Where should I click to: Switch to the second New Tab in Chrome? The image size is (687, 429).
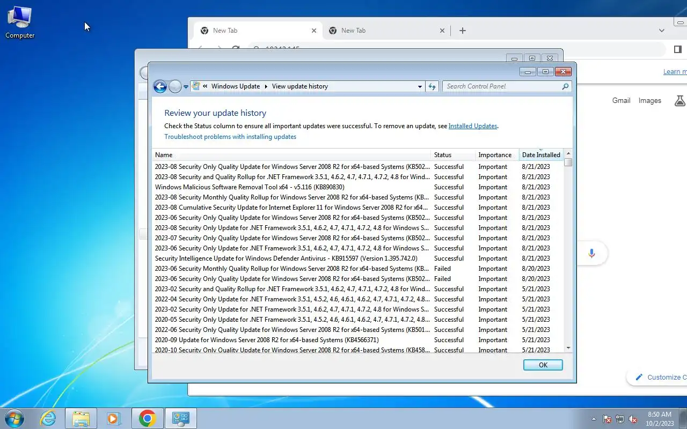pyautogui.click(x=386, y=31)
